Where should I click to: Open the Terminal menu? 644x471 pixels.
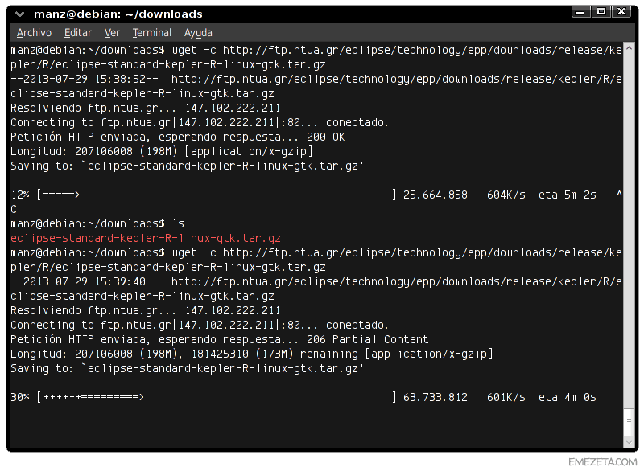click(x=151, y=33)
